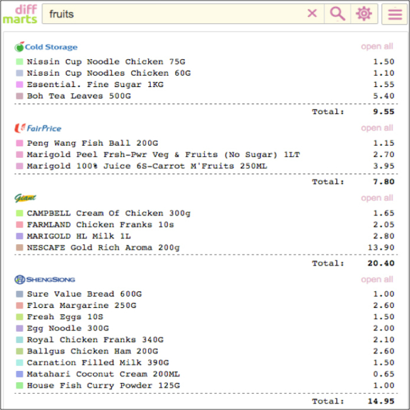
Task: Click color swatch beside Nissin Cup Noodle Chicken 75G
Action: point(20,62)
